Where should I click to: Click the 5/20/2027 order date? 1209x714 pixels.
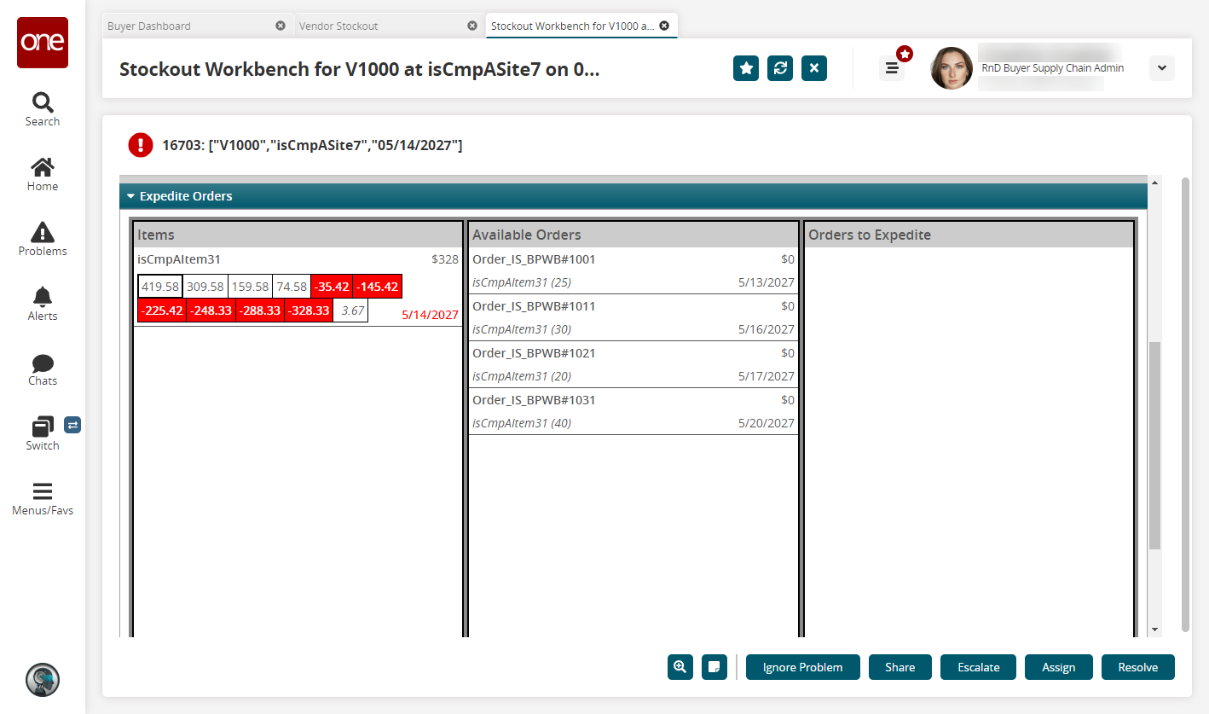tap(766, 423)
